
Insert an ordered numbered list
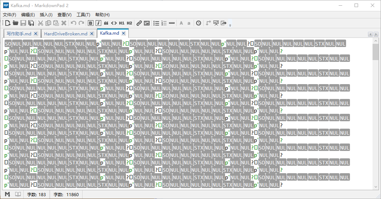point(164,23)
